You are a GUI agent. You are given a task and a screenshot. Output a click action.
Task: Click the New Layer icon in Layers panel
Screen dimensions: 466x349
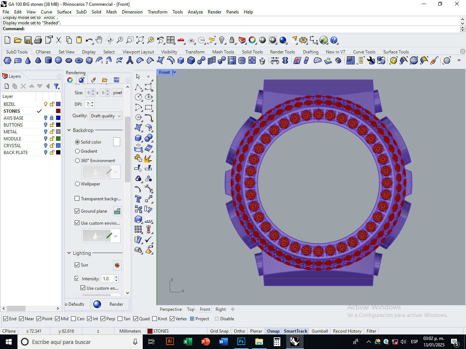(7, 86)
